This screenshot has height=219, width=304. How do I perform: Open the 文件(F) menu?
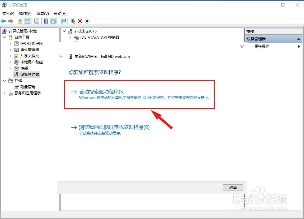point(8,14)
